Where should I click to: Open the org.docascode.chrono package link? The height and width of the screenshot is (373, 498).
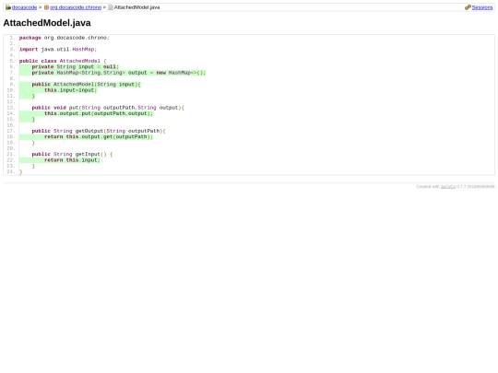76,7
